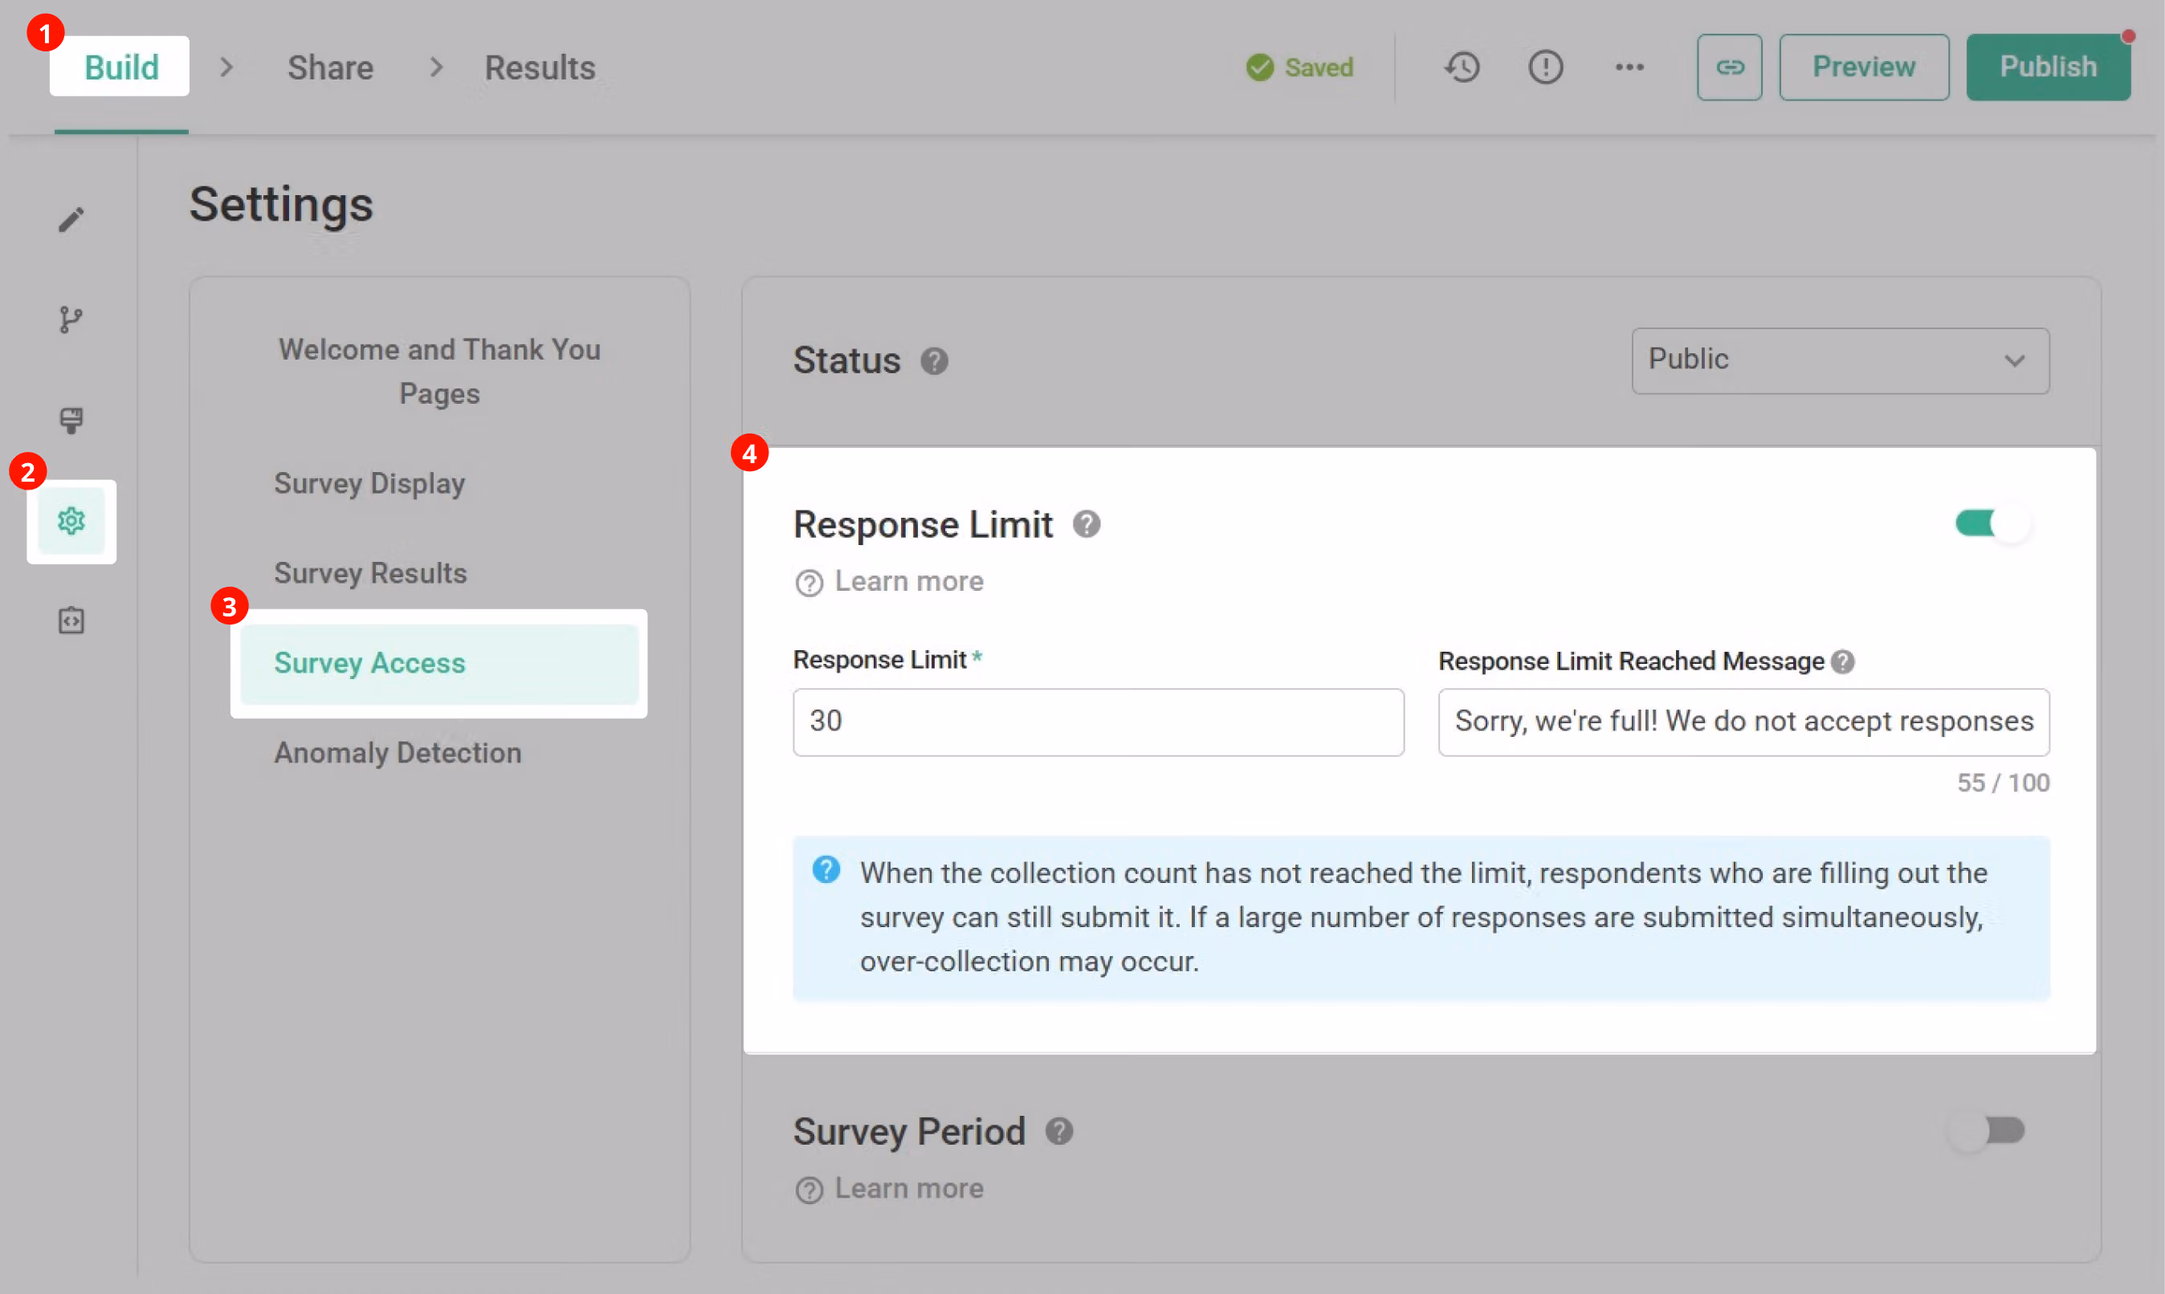Click the 55 / 100 character counter
The image size is (2165, 1294).
click(2003, 783)
